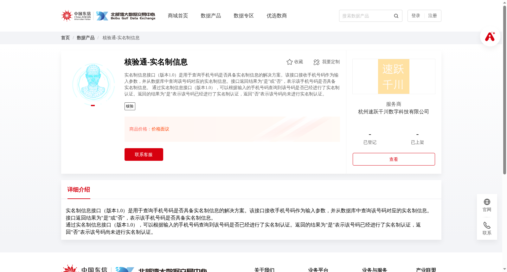
Task: Select the 详细介绍 tab
Action: pos(79,190)
